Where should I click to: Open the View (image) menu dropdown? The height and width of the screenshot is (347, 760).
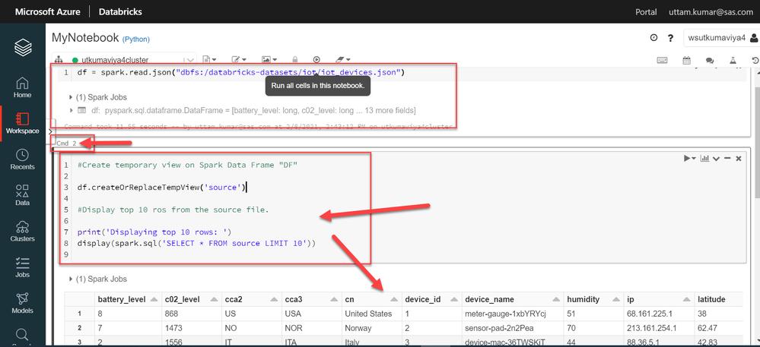(x=269, y=59)
